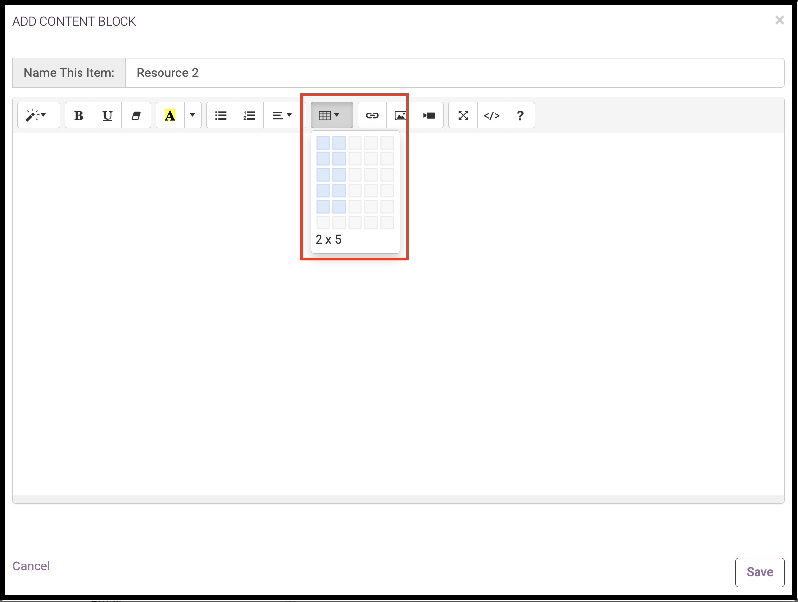Select the top-left cell of the table grid
The image size is (798, 602).
pos(323,143)
